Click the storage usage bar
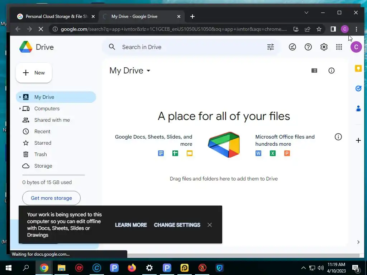The width and height of the screenshot is (367, 275). point(53,175)
